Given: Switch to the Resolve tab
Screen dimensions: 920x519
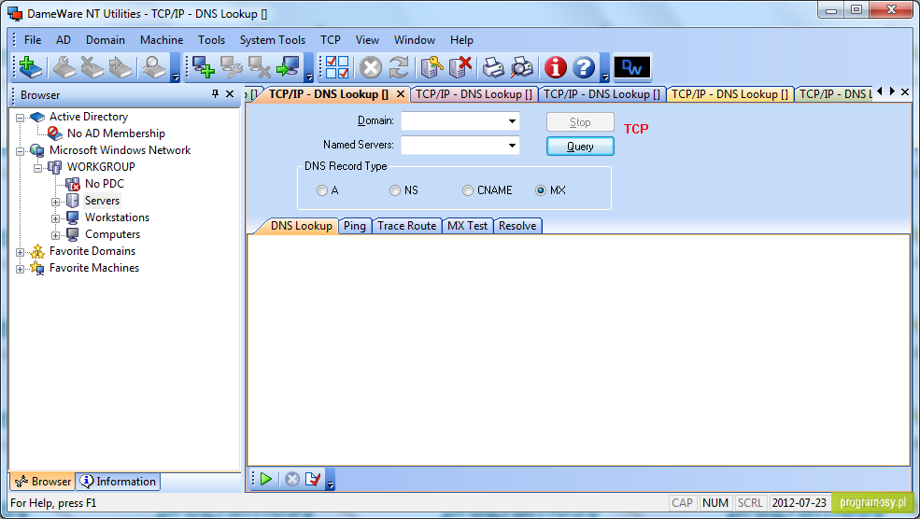Looking at the screenshot, I should pos(517,226).
